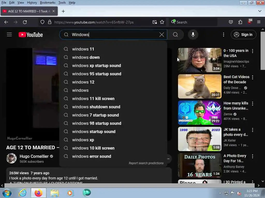The height and width of the screenshot is (198, 265).
Task: Open the History menu
Action: coord(32,3)
